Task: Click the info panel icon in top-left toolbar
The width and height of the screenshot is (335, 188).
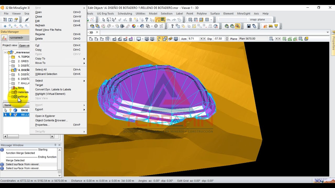Action: pos(10,20)
